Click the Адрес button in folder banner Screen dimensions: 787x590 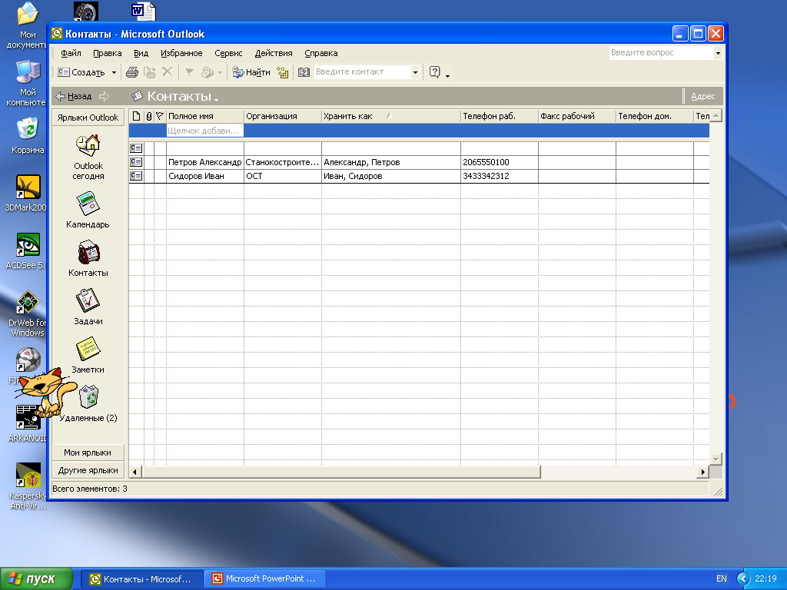pyautogui.click(x=702, y=96)
